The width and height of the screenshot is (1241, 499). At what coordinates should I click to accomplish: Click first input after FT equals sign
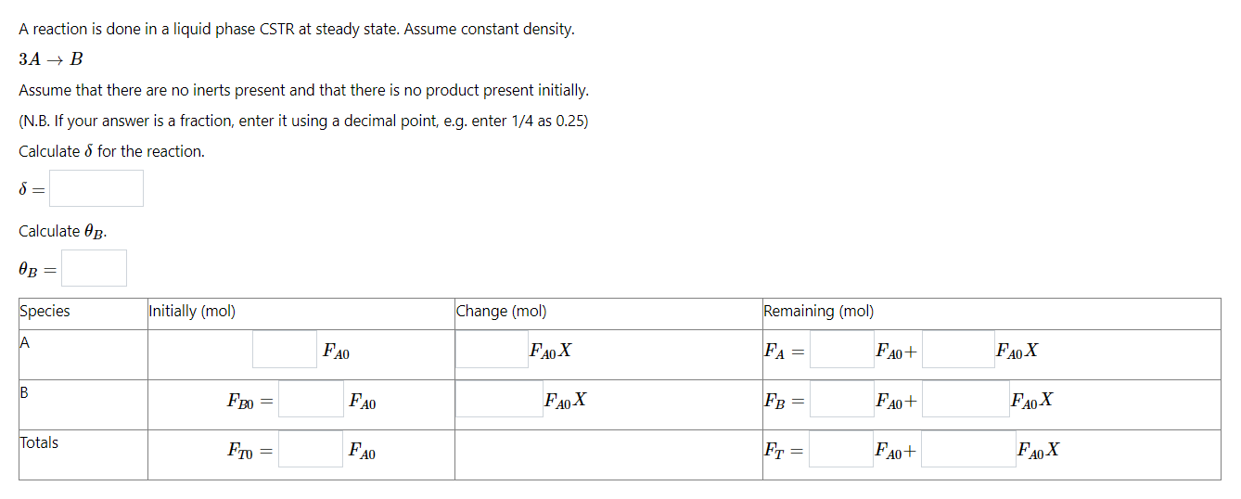842,450
